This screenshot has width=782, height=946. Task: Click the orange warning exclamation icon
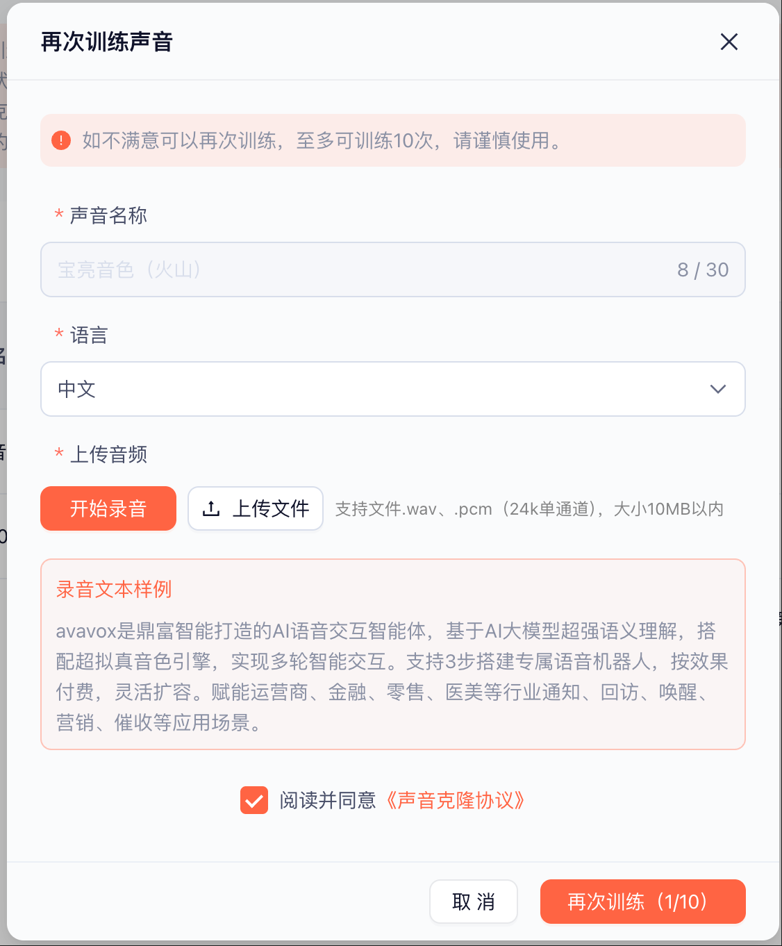point(61,140)
